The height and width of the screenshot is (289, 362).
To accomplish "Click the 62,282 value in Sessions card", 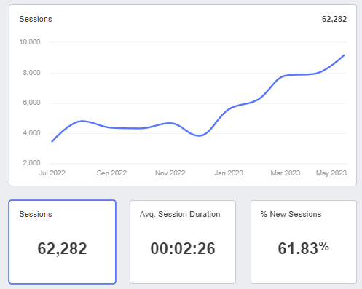I will [x=62, y=248].
